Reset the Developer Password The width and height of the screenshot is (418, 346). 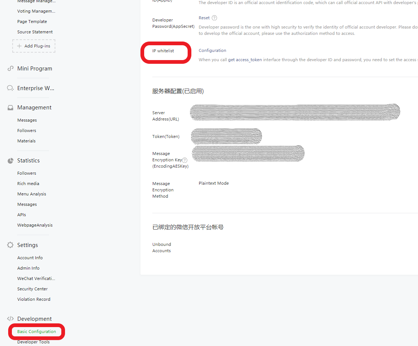[x=204, y=18]
